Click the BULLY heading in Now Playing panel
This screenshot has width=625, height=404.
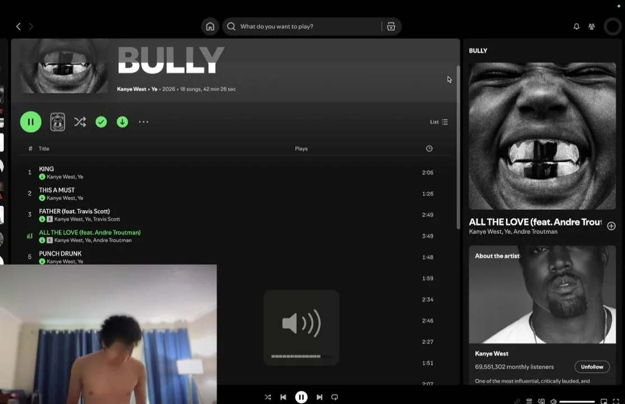click(x=478, y=50)
